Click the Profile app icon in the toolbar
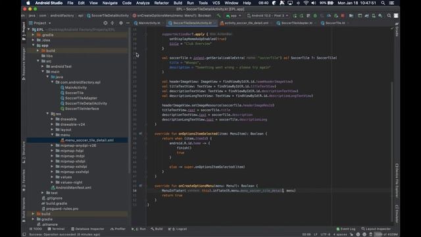The height and width of the screenshot is (237, 421). pos(329,16)
